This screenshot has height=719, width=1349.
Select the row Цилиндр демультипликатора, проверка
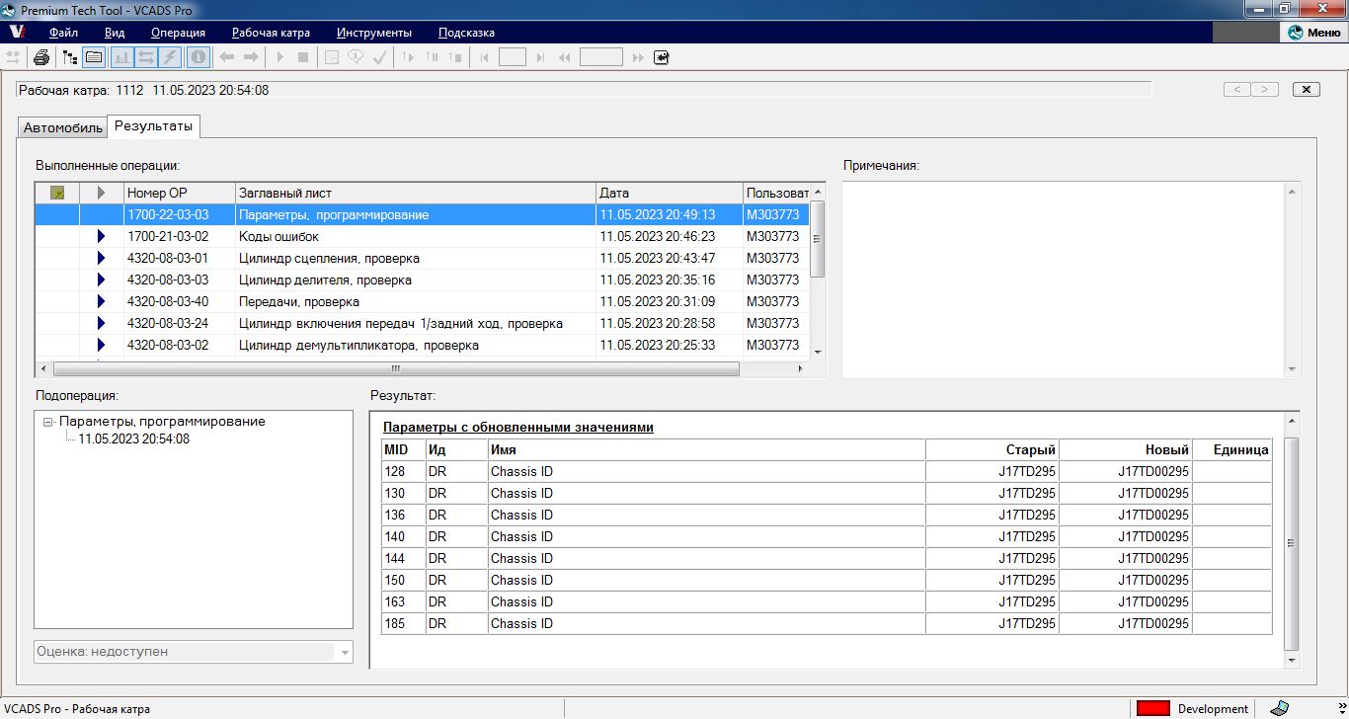423,346
